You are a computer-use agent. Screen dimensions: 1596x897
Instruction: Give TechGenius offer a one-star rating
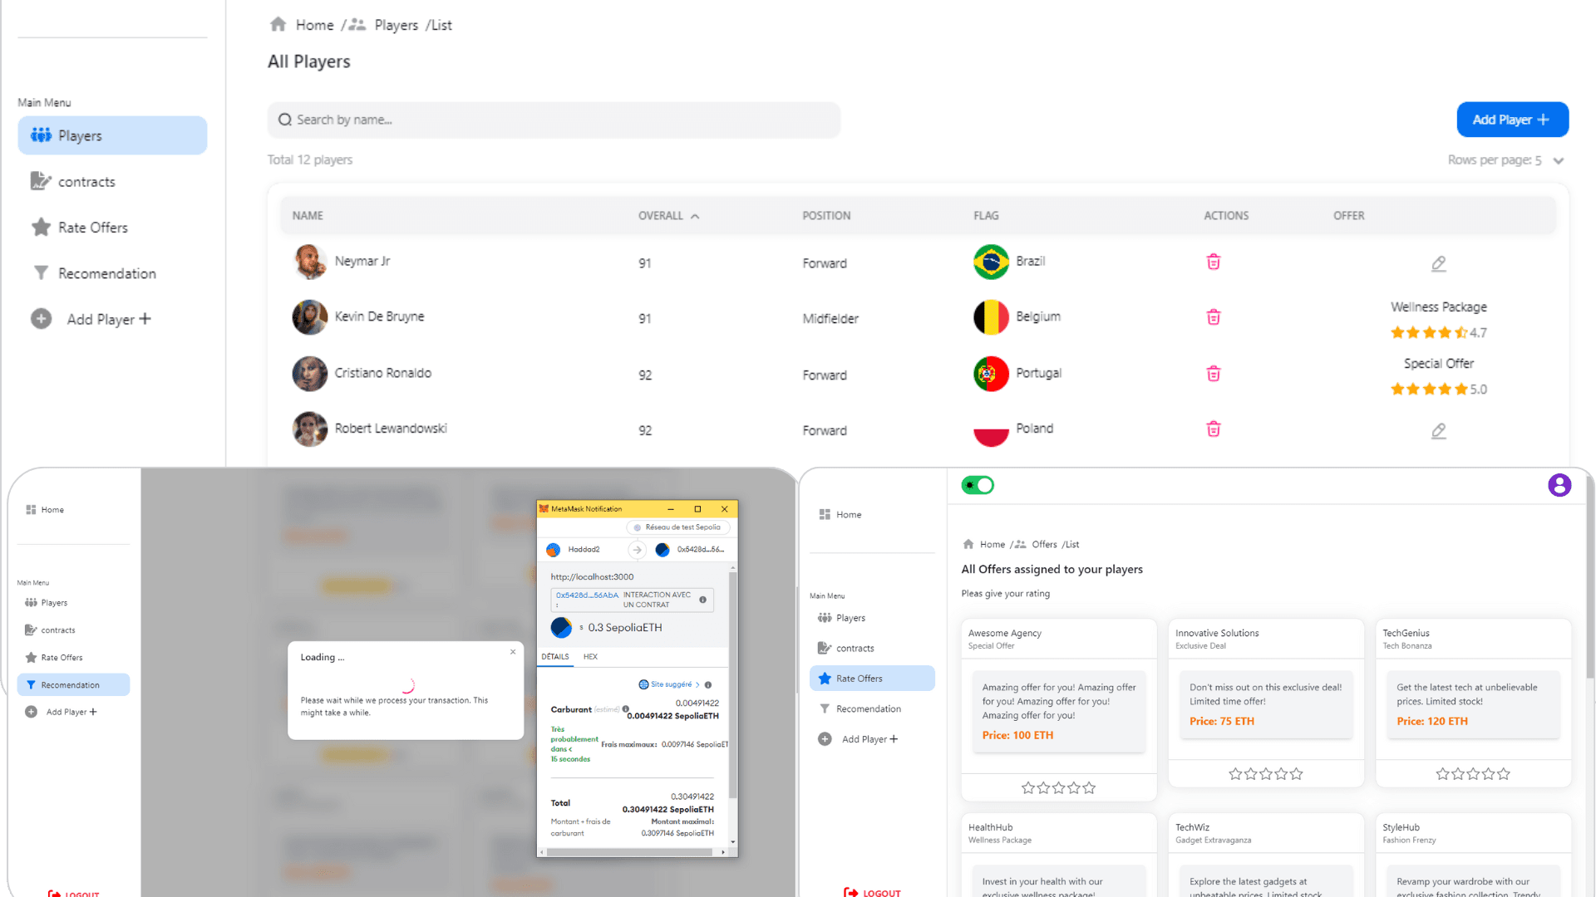click(1442, 774)
